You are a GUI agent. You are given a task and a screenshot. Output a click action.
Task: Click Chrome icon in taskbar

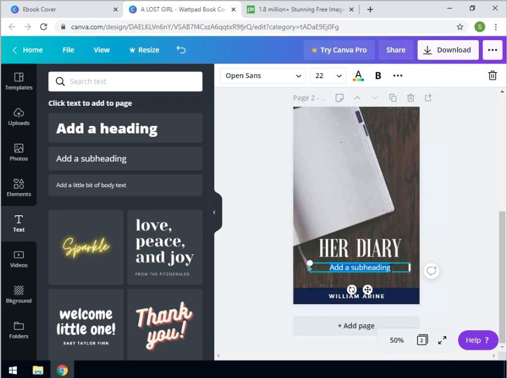62,370
